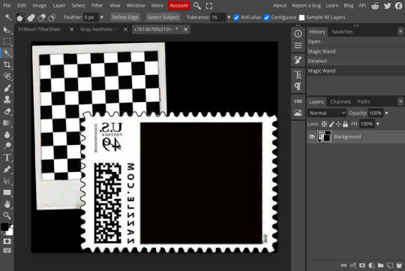Choose intersect selection mode
This screenshot has height=271, width=405.
pyautogui.click(x=52, y=17)
